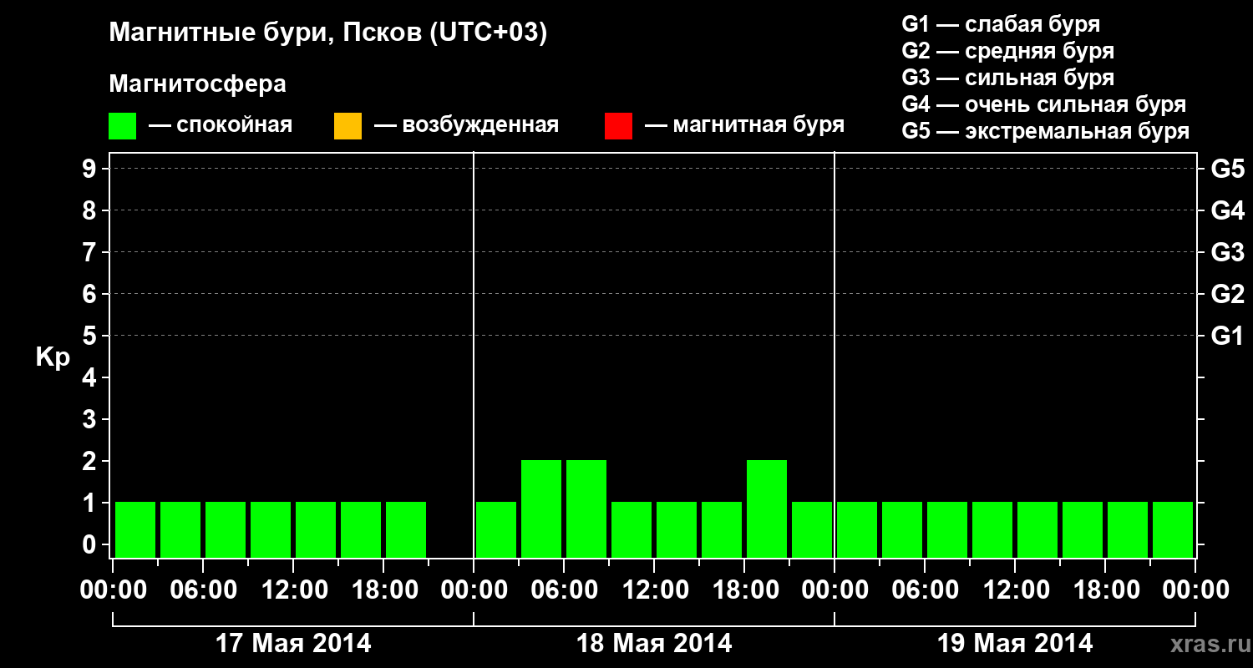Click the '— возбужденная' legend label
The image size is (1253, 668).
(x=466, y=126)
